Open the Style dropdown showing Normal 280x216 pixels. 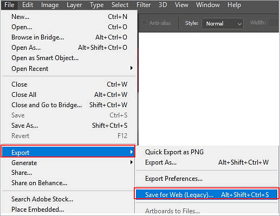pyautogui.click(x=223, y=23)
